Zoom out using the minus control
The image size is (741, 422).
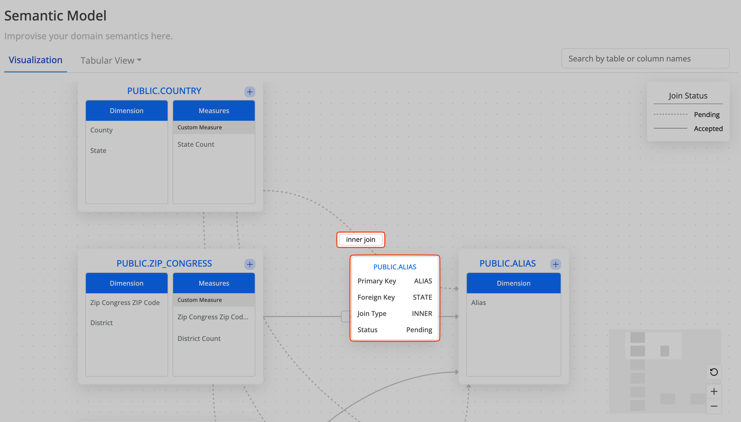pos(714,406)
